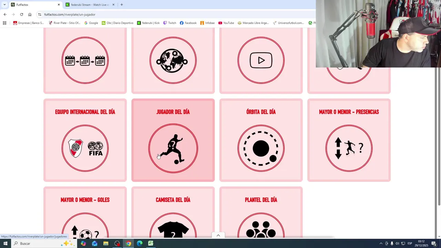Viewport: 441px width, 248px height.
Task: Open the globe map game icon
Action: (173, 60)
